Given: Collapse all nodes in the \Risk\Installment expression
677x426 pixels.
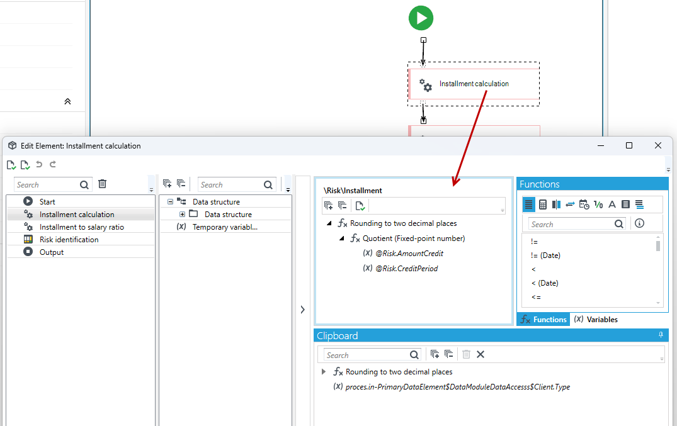Looking at the screenshot, I should pyautogui.click(x=342, y=206).
